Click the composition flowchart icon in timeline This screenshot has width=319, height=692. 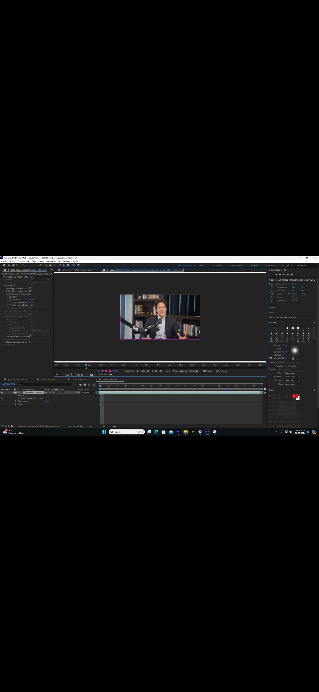click(x=75, y=385)
